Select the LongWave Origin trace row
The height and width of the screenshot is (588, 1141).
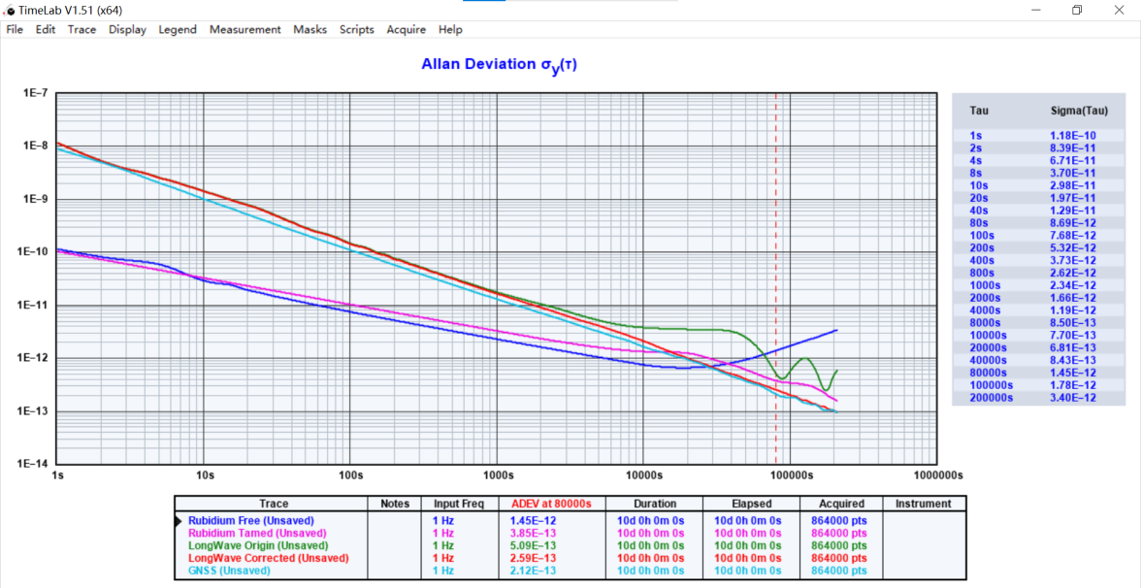tap(259, 546)
